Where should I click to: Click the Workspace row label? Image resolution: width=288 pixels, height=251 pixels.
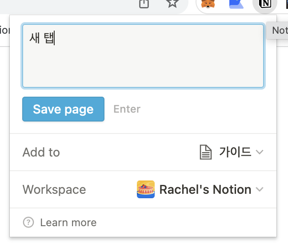click(x=54, y=189)
